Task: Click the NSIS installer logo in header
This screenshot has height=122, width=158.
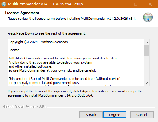Action: pyautogui.click(x=148, y=17)
